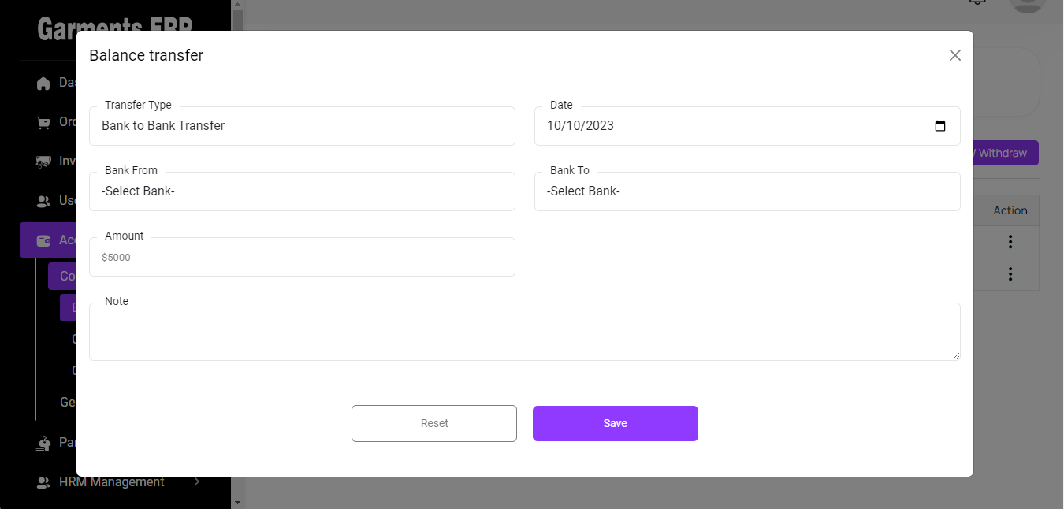The image size is (1064, 509).
Task: Expand HRM Management submenu chevron
Action: (197, 481)
